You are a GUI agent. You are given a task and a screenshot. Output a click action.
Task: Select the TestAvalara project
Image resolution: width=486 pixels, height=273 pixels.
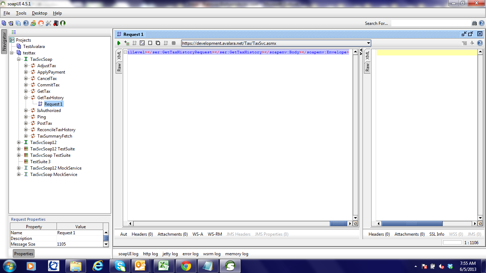pyautogui.click(x=34, y=47)
